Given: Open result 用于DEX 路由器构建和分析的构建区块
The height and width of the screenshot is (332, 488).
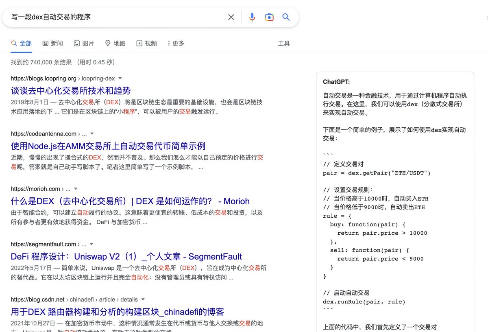Looking at the screenshot, I should click(x=118, y=312).
